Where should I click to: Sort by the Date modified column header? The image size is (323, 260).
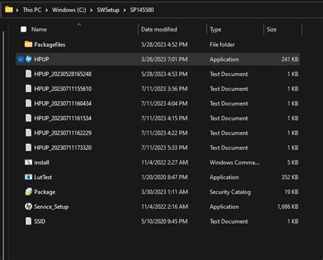coord(159,29)
